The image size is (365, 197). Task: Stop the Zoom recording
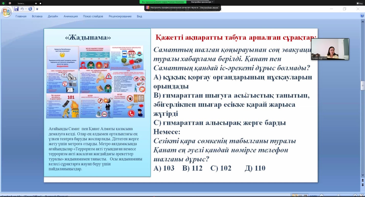click(40, 3)
